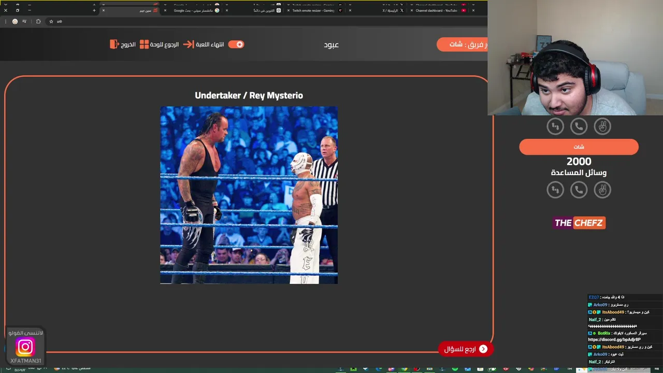Open a new browser tab with plus button
The image size is (663, 373).
pos(94,10)
